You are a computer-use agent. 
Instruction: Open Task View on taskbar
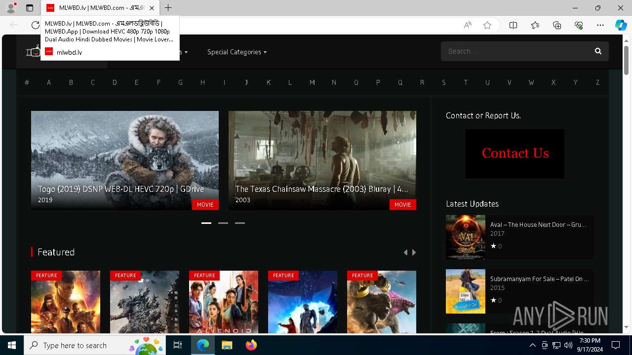[x=178, y=345]
